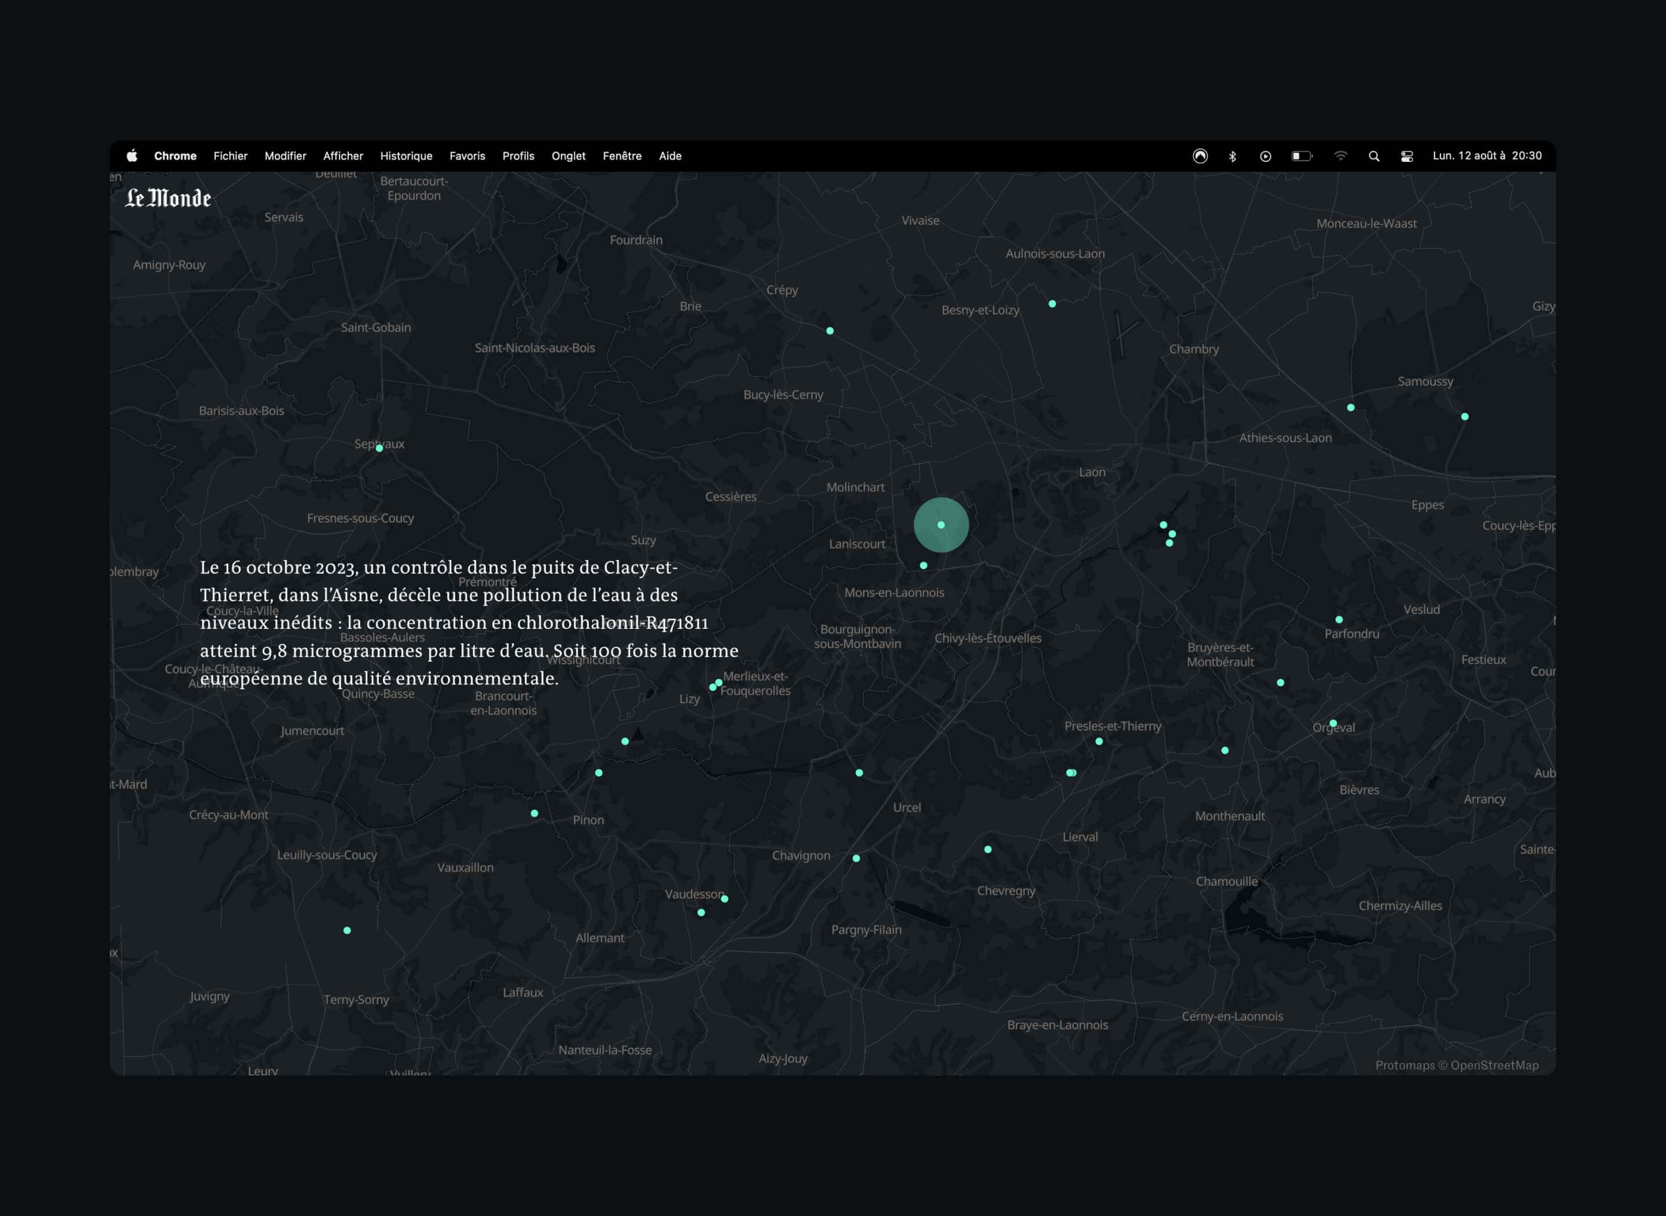Click the large highlighted Clacy-et-Thierret circle marker
Screen dimensions: 1666x1216
941,525
